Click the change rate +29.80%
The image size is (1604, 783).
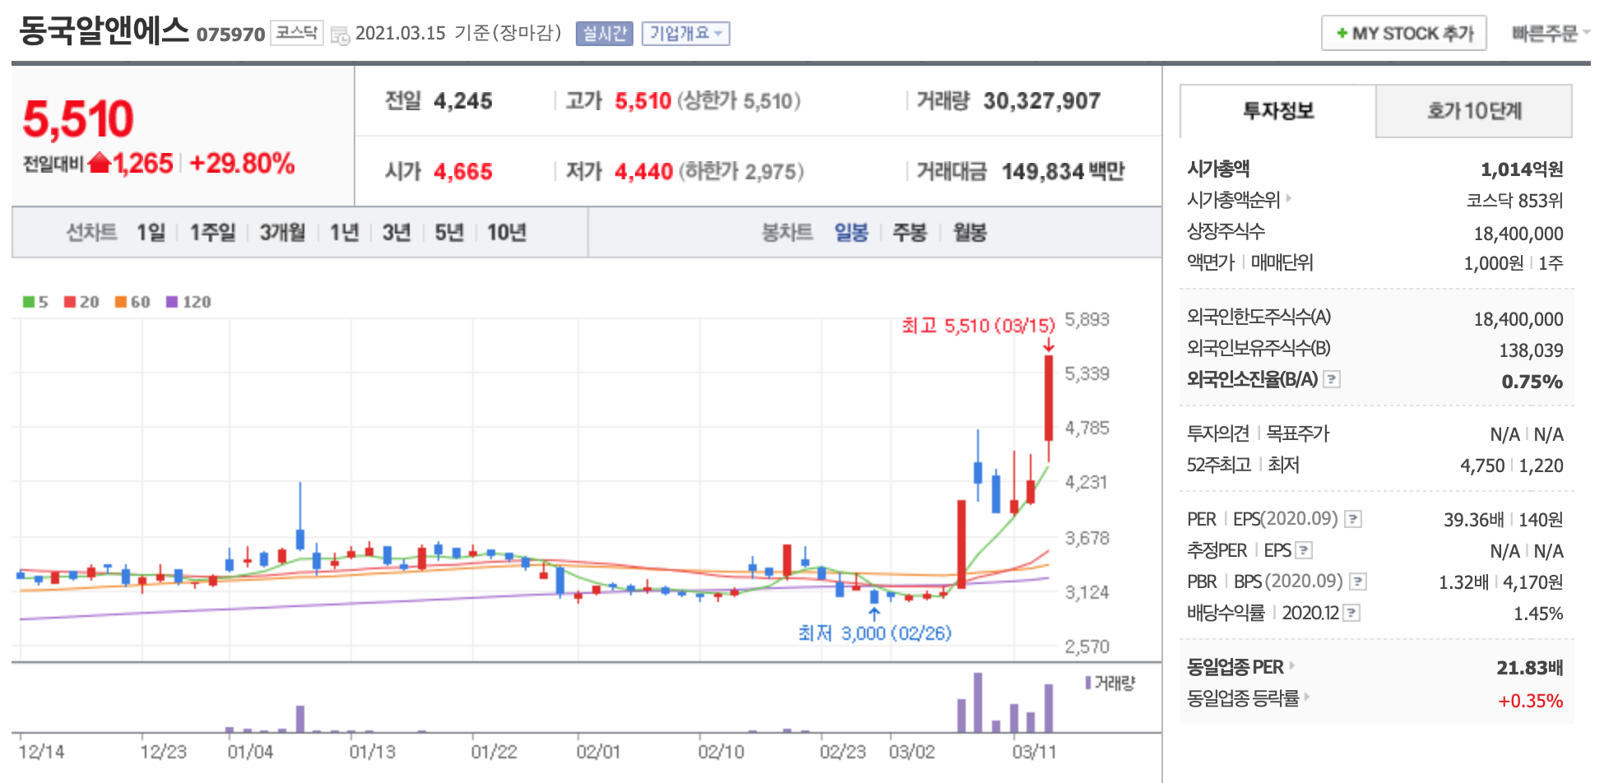click(242, 164)
